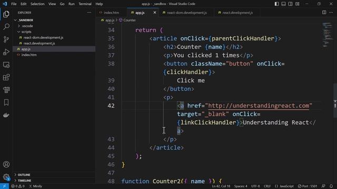Open the Manage gear icon
Viewport: 337px width, 189px height.
click(x=6, y=177)
